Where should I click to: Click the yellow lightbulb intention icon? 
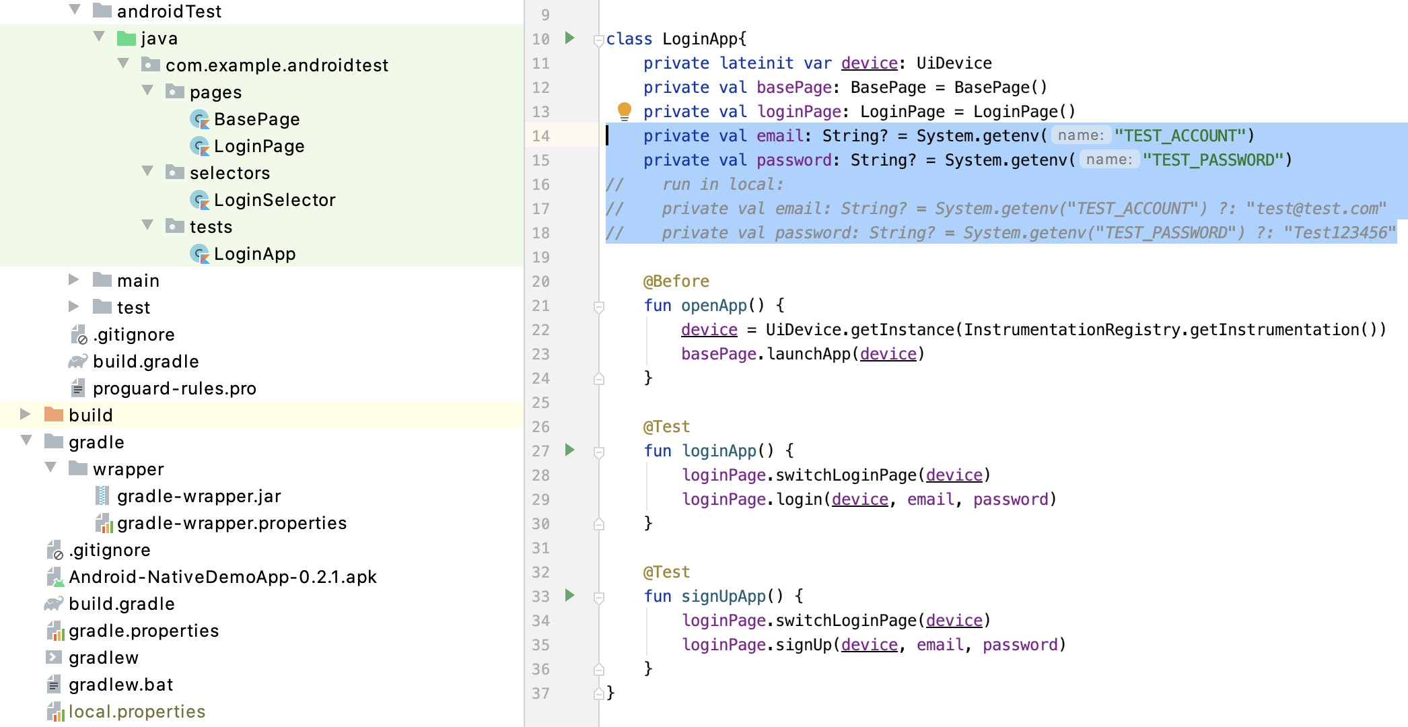(x=624, y=110)
